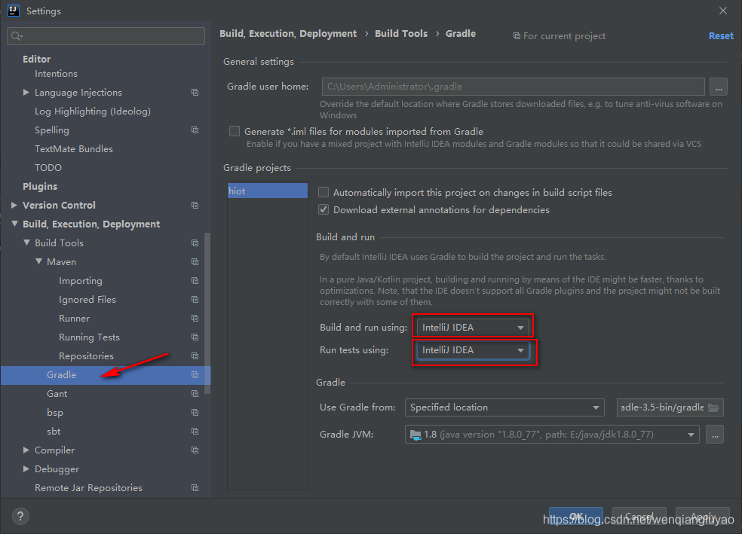742x534 pixels.
Task: Click the search magnifier icon in settings search
Action: click(x=17, y=36)
